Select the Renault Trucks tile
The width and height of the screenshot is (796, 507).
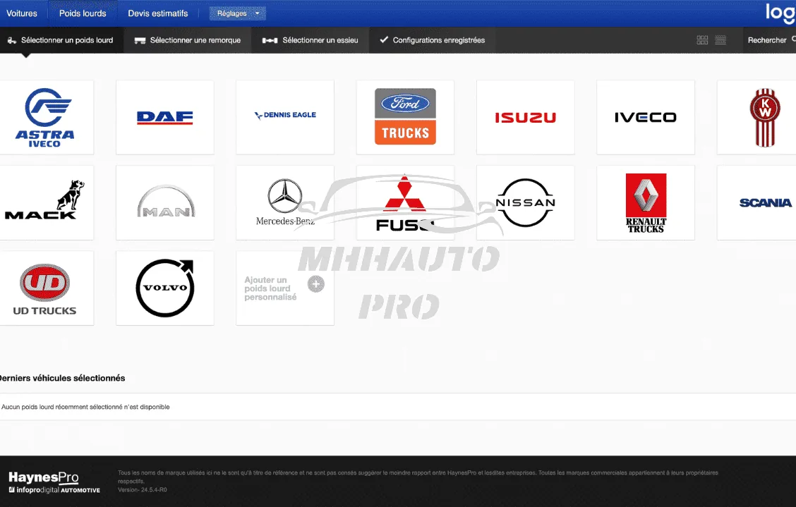(x=645, y=202)
